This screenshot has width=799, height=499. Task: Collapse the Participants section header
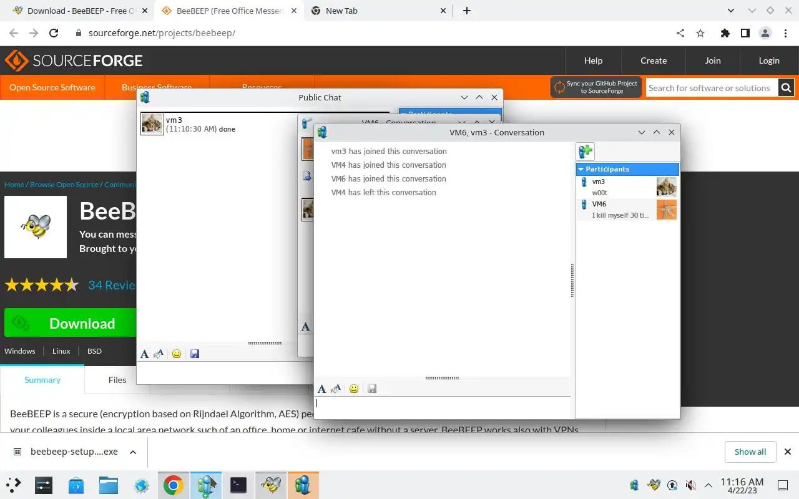pyautogui.click(x=627, y=169)
